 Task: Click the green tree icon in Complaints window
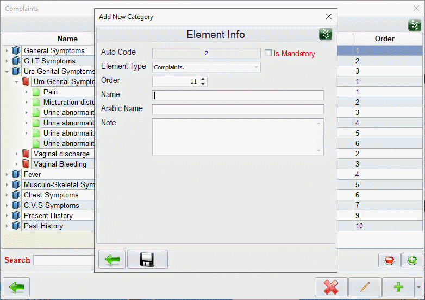point(415,25)
